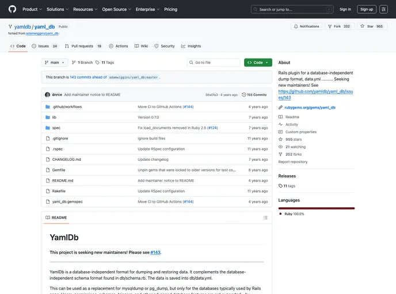This screenshot has height=294, width=396.
Task: Click the Notifications bell button
Action: [x=306, y=26]
